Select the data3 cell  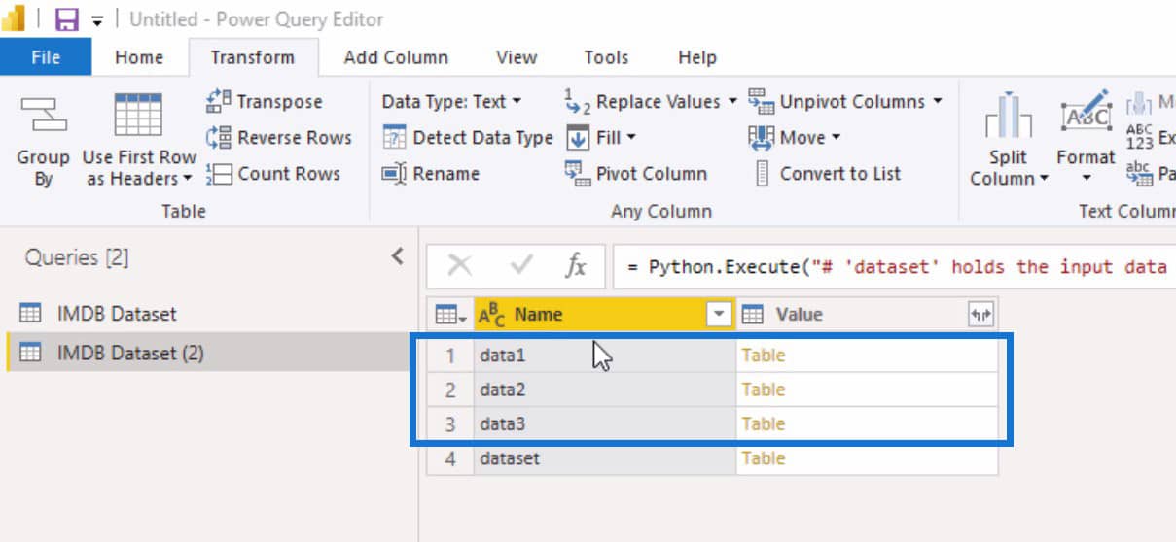605,423
